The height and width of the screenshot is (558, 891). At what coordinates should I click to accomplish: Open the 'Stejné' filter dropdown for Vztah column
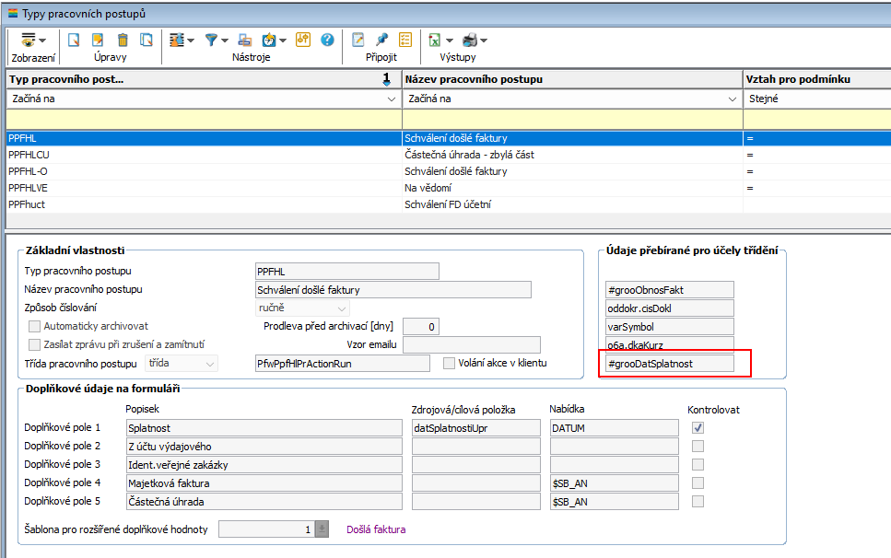(x=815, y=99)
